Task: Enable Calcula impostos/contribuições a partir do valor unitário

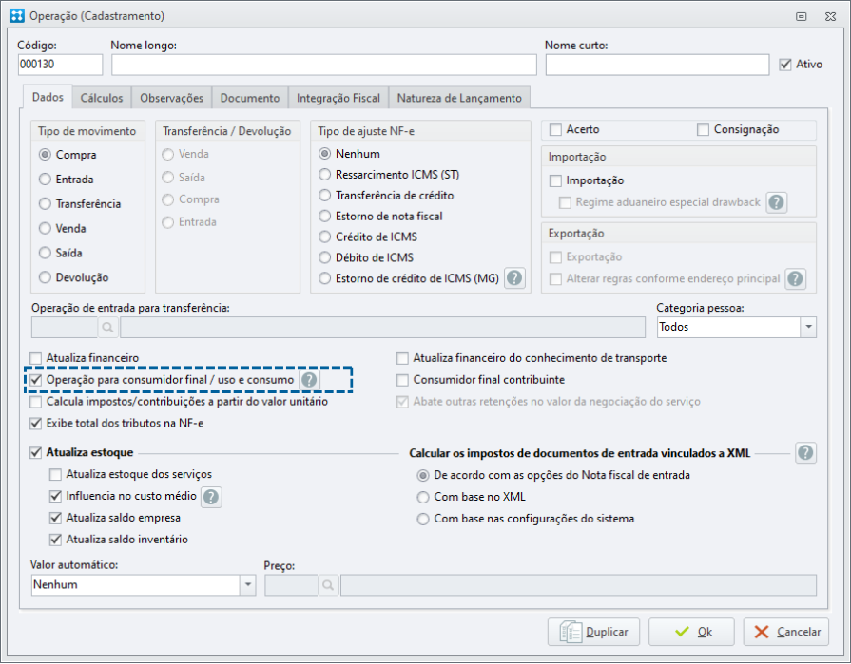Action: click(36, 402)
